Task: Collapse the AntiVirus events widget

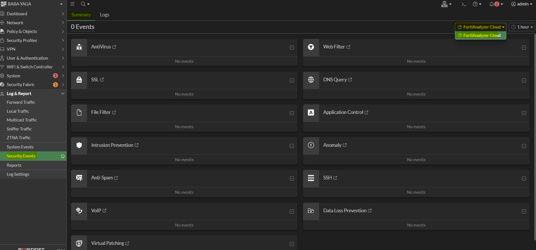Action: 292,48
